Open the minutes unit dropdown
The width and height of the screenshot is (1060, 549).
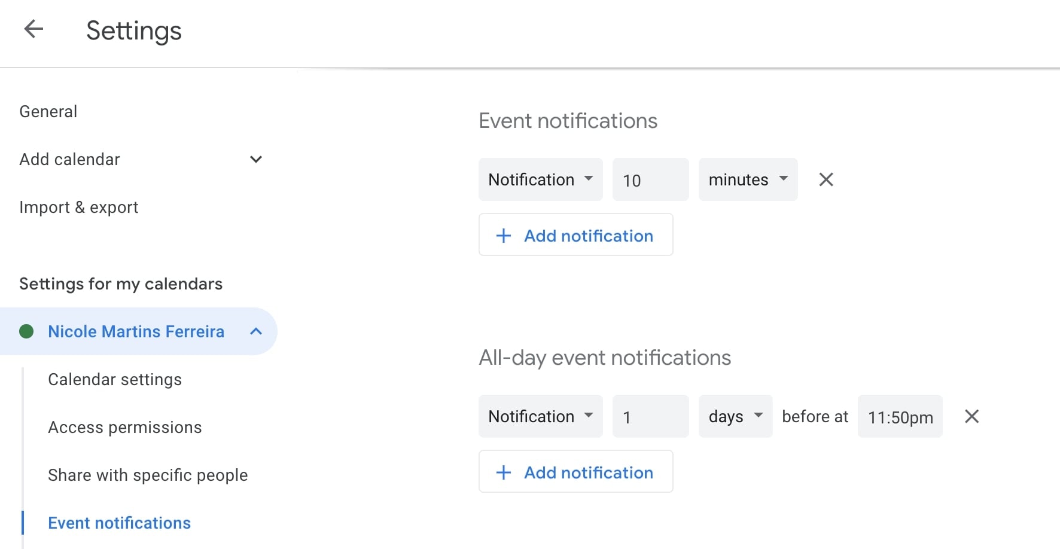[x=748, y=179]
